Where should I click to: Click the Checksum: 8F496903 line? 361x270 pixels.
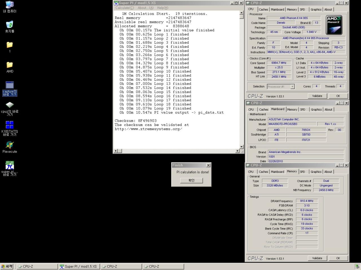pyautogui.click(x=136, y=121)
